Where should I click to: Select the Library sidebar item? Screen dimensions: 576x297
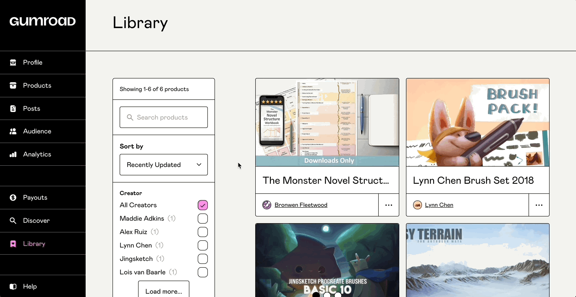pyautogui.click(x=43, y=244)
